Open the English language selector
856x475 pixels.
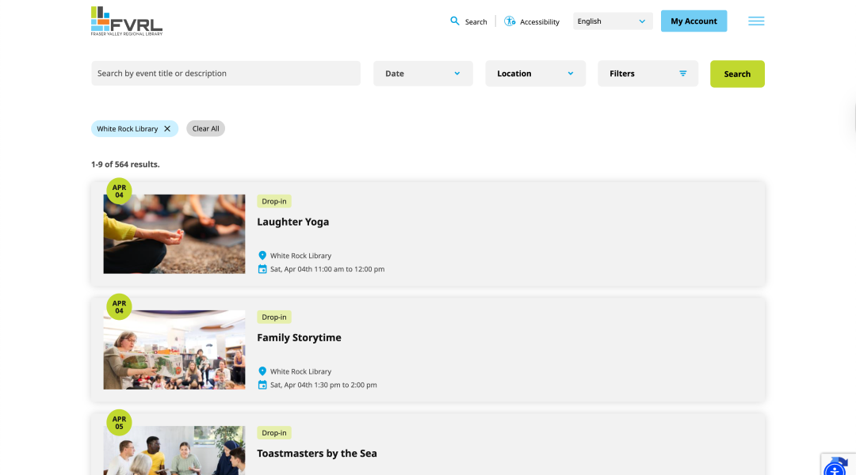pos(613,21)
